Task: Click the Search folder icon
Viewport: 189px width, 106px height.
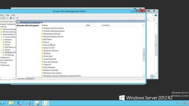Action: click(43, 42)
